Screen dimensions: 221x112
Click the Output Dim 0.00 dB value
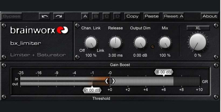click(x=140, y=55)
